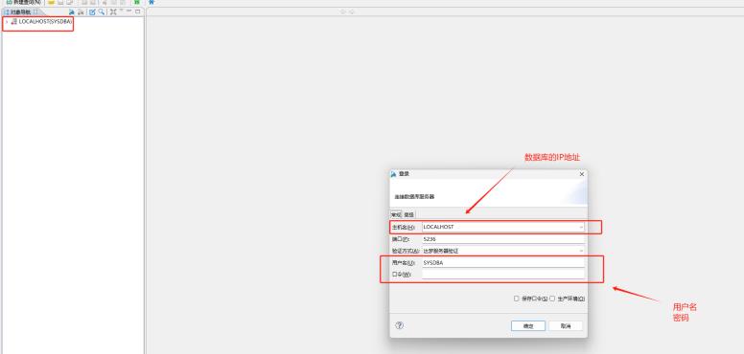744x354 pixels.
Task: Focus the empty 口令 password field
Action: (503, 275)
